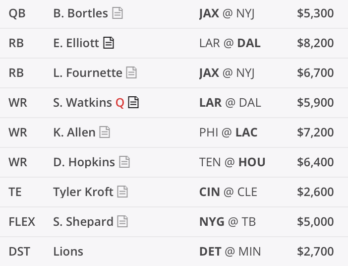Screen dimensions: 348x266
Task: Click the LAR @ DAL matchup for Elliott
Action: pos(230,43)
